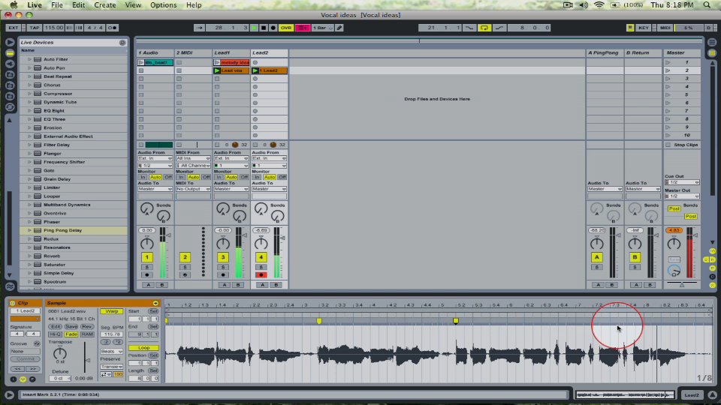Toggle the Follow arrow button

pos(199,28)
